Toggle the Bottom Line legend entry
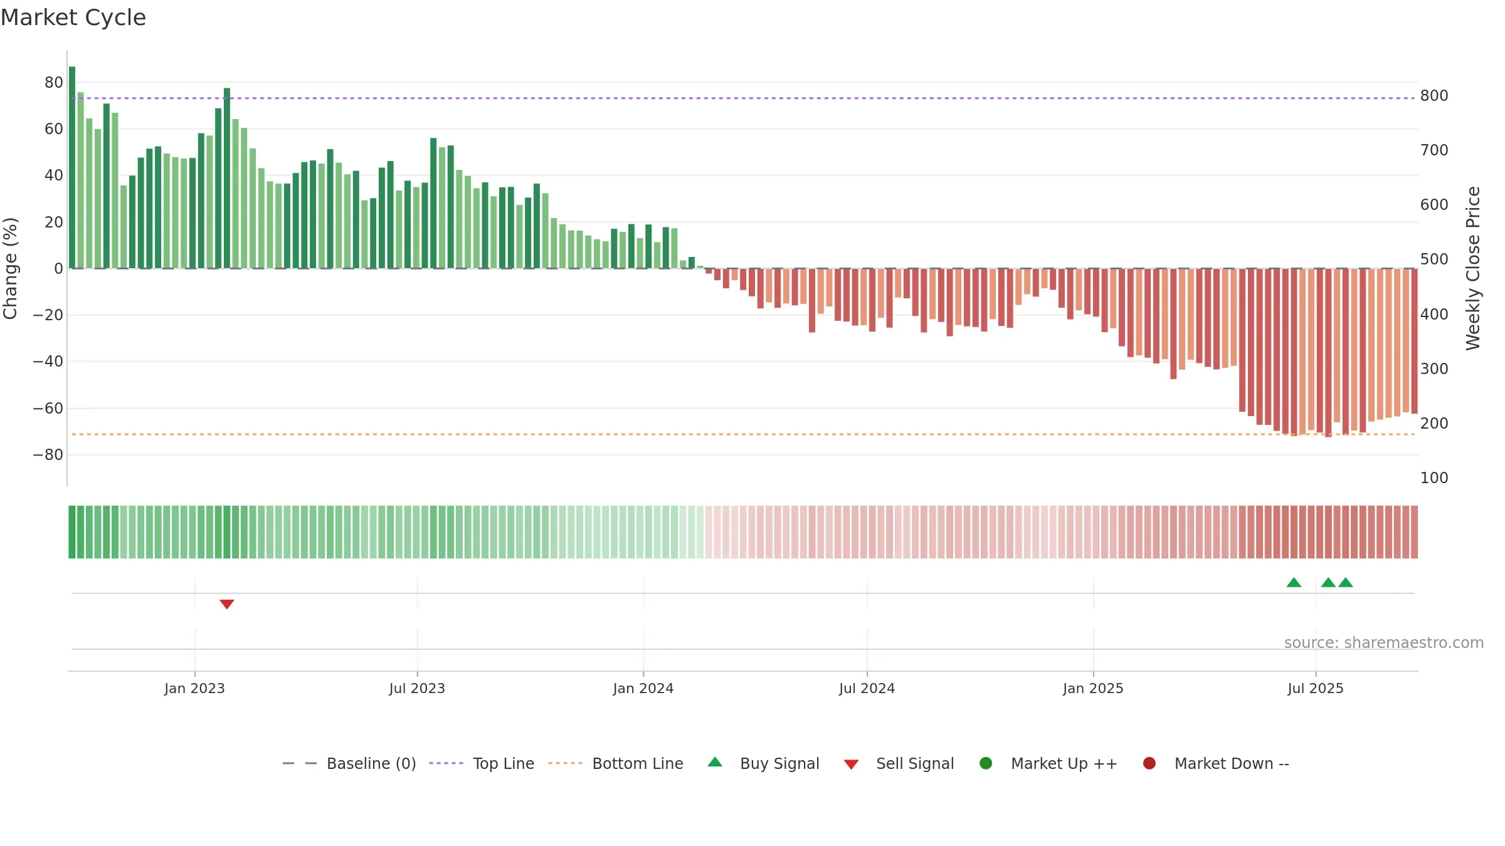Viewport: 1505px width, 846px height. [616, 763]
